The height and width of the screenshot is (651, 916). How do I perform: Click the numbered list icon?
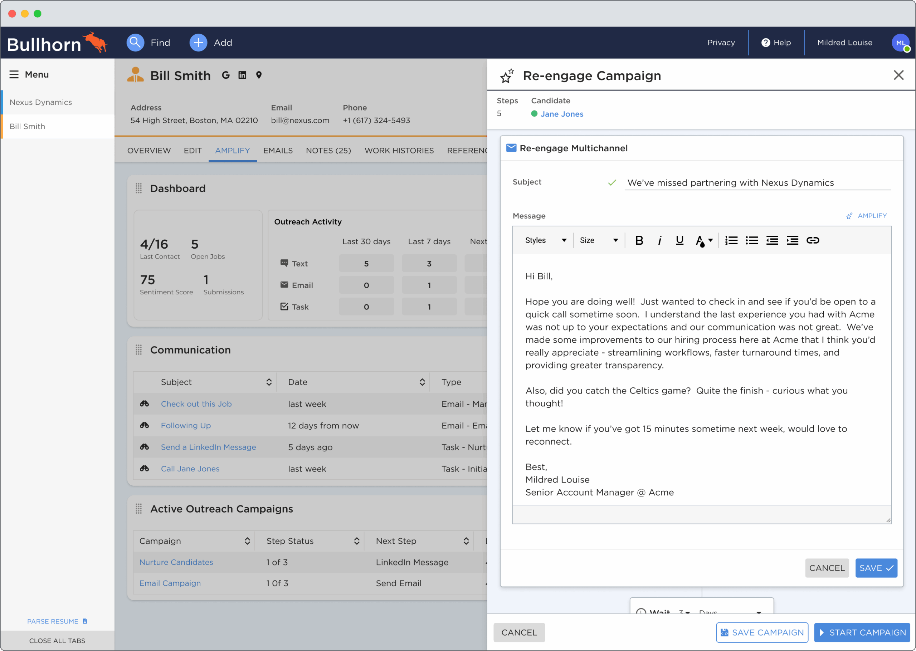tap(731, 240)
